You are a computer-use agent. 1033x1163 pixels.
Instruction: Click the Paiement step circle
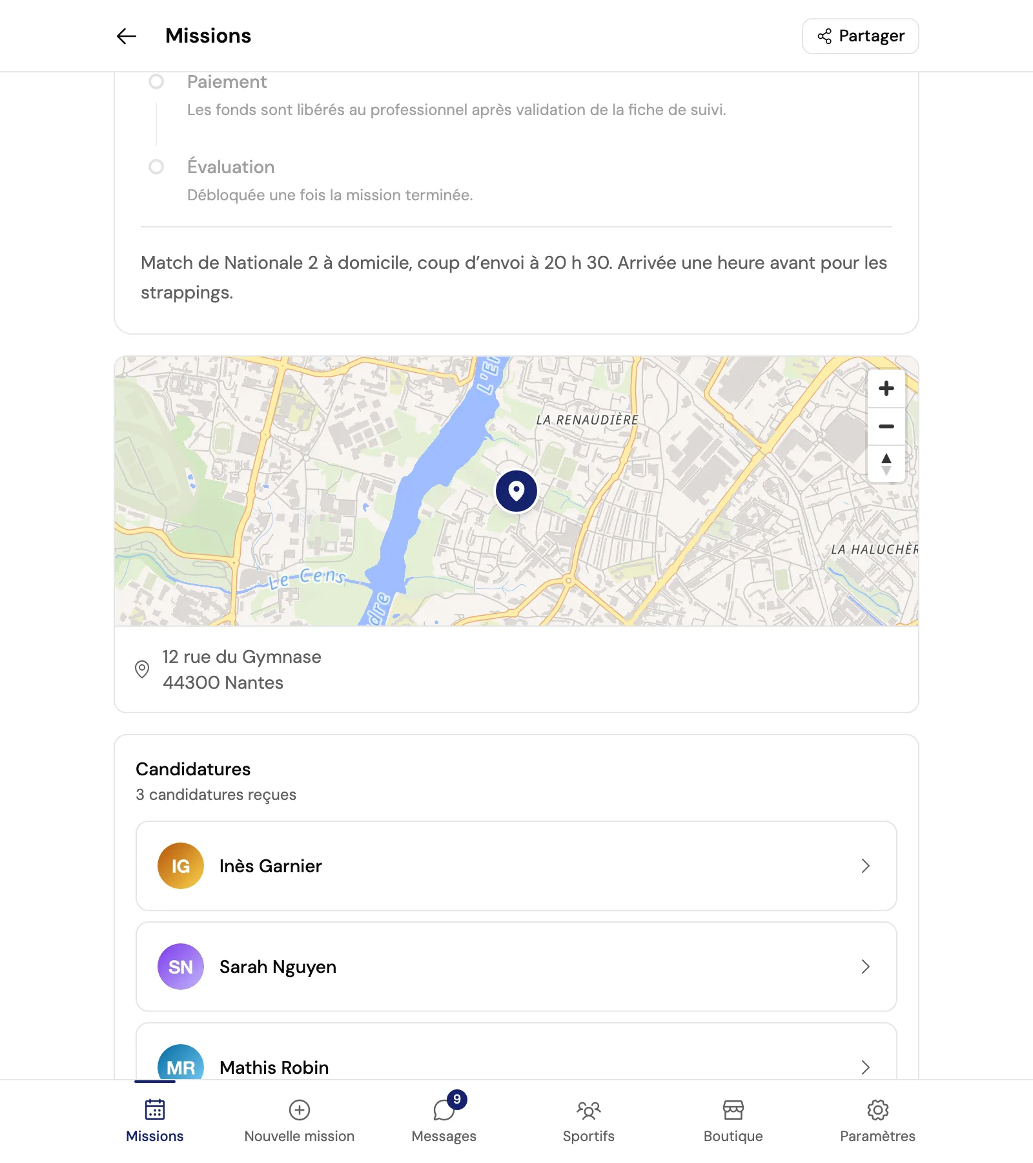point(156,81)
